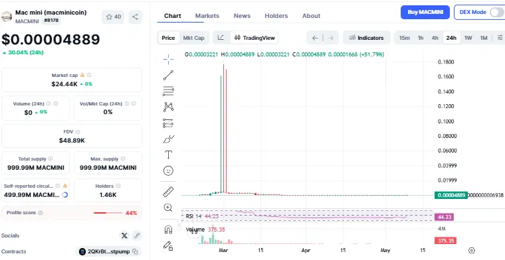Click the FDV info icon
The image size is (505, 260).
(x=78, y=132)
